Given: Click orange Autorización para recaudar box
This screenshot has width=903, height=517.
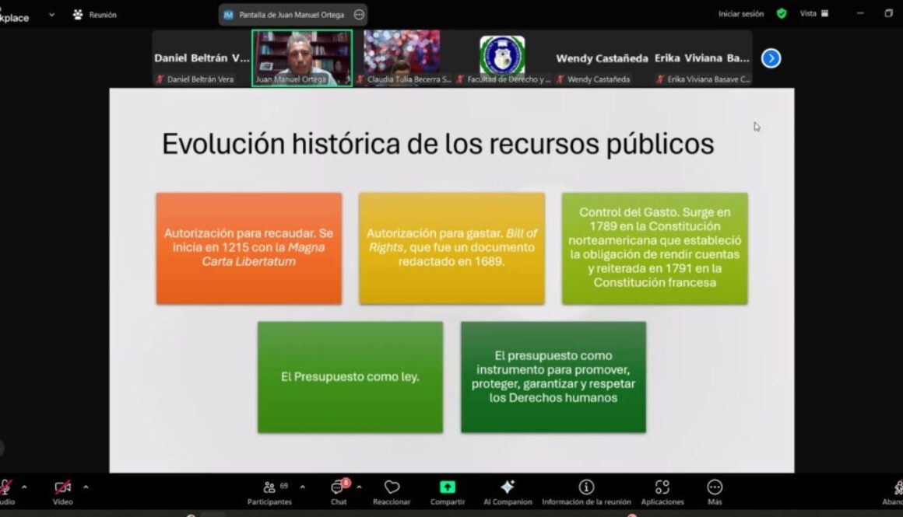Looking at the screenshot, I should [x=249, y=249].
